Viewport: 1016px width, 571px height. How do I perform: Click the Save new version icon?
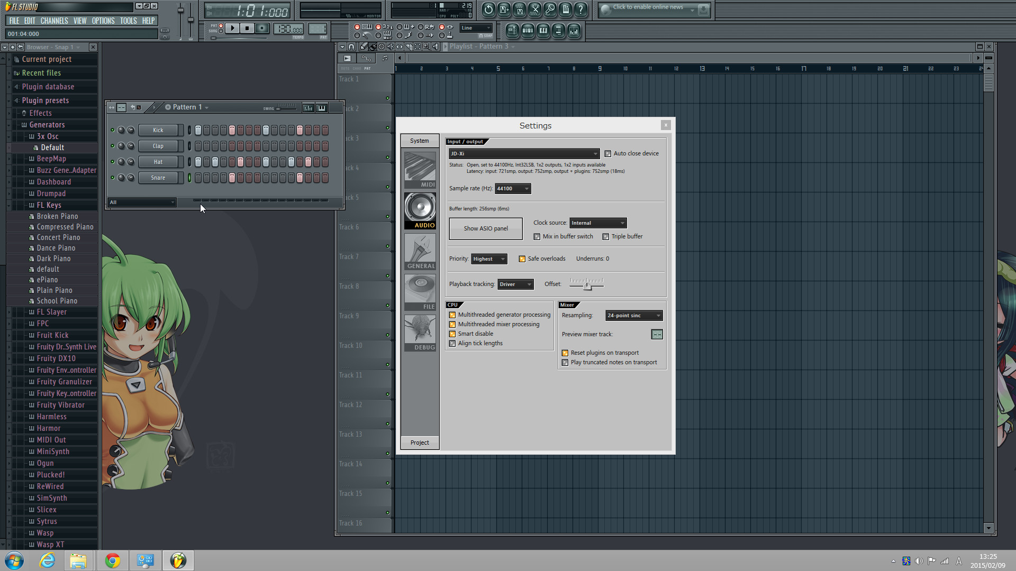504,9
